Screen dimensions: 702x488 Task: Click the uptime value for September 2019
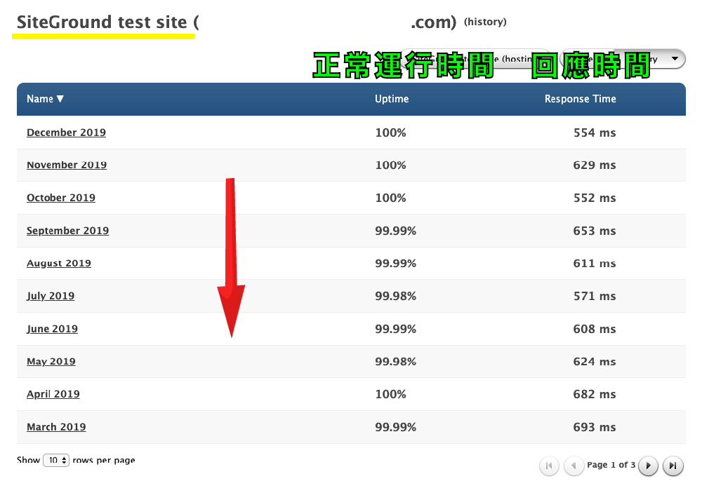396,231
